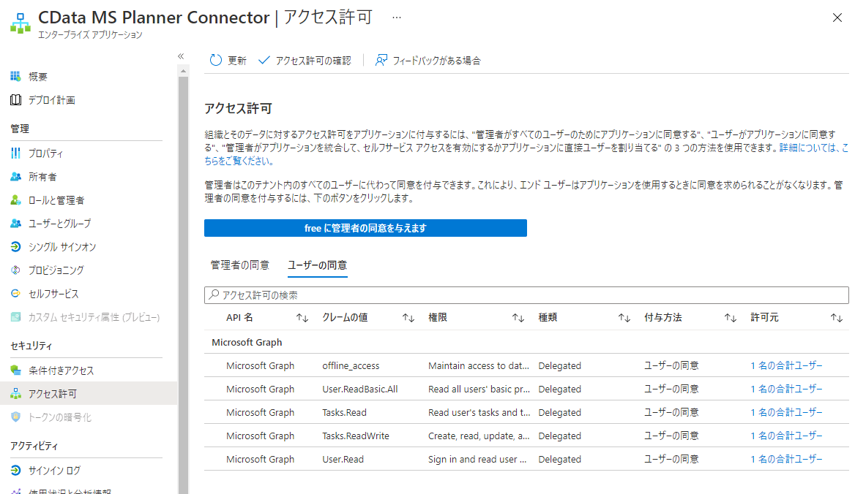This screenshot has height=494, width=855.
Task: Click アクセス許可の確認 toolbar button
Action: tap(305, 61)
